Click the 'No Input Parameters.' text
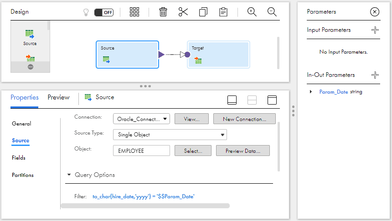The width and height of the screenshot is (392, 221). point(344,52)
